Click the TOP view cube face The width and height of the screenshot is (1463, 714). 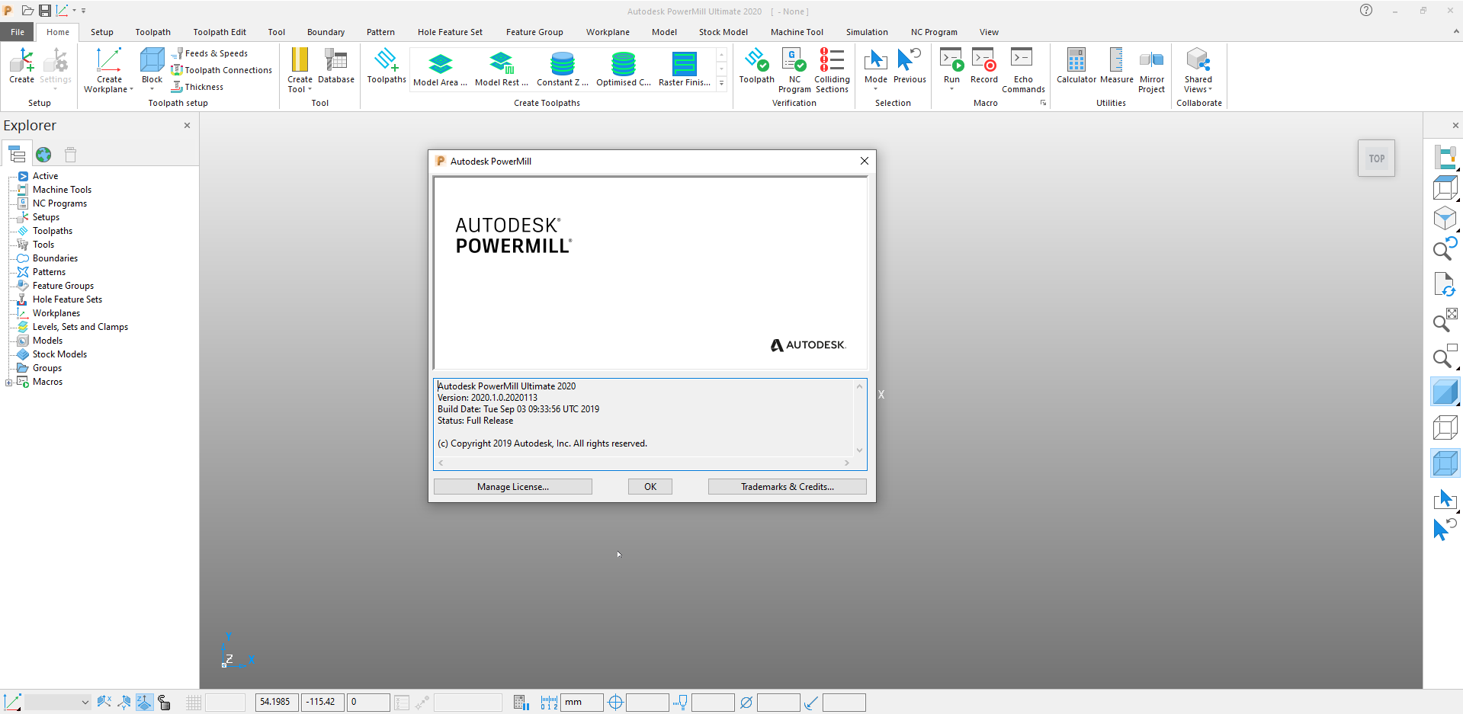click(x=1376, y=158)
